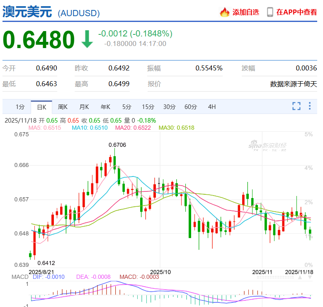
Task: Show the 年K chart tab
Action: click(x=105, y=107)
